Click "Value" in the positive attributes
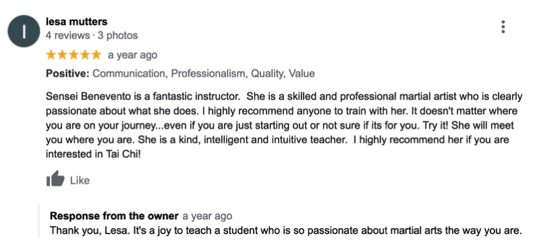The width and height of the screenshot is (537, 247). coord(302,74)
